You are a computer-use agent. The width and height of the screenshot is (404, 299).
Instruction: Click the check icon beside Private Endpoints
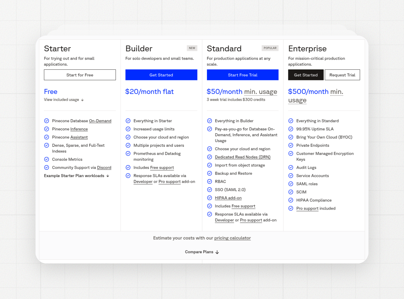[291, 145]
